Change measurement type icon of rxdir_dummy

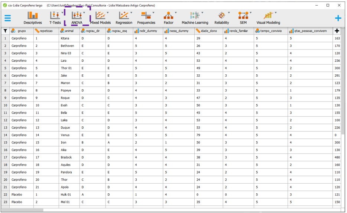[136, 31]
